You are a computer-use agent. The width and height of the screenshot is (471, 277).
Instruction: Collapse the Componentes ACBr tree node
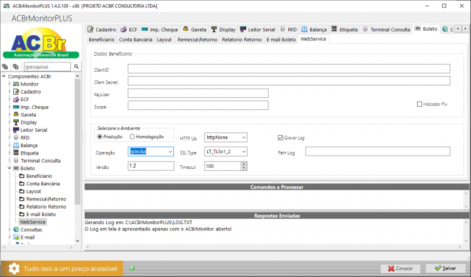[4, 76]
